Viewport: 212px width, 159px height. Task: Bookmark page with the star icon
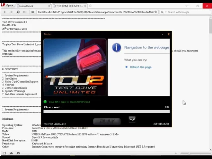(x=156, y=12)
